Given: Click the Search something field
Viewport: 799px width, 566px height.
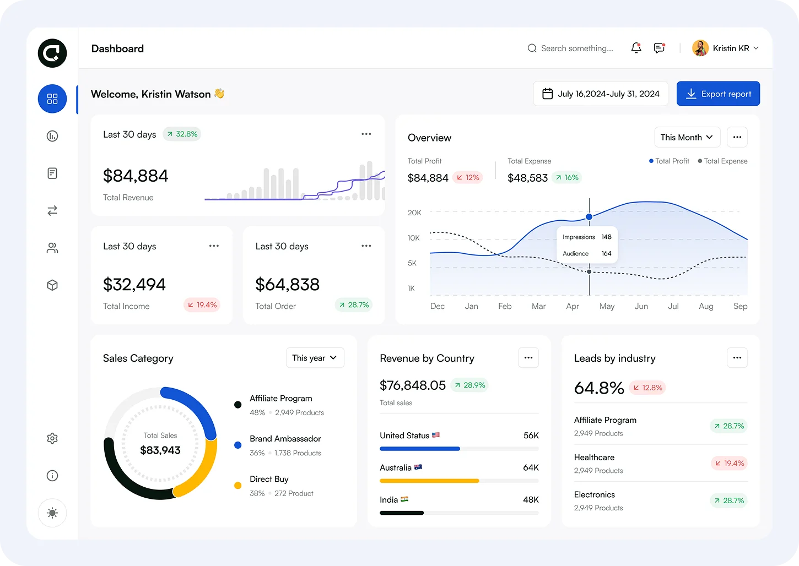Looking at the screenshot, I should [576, 48].
